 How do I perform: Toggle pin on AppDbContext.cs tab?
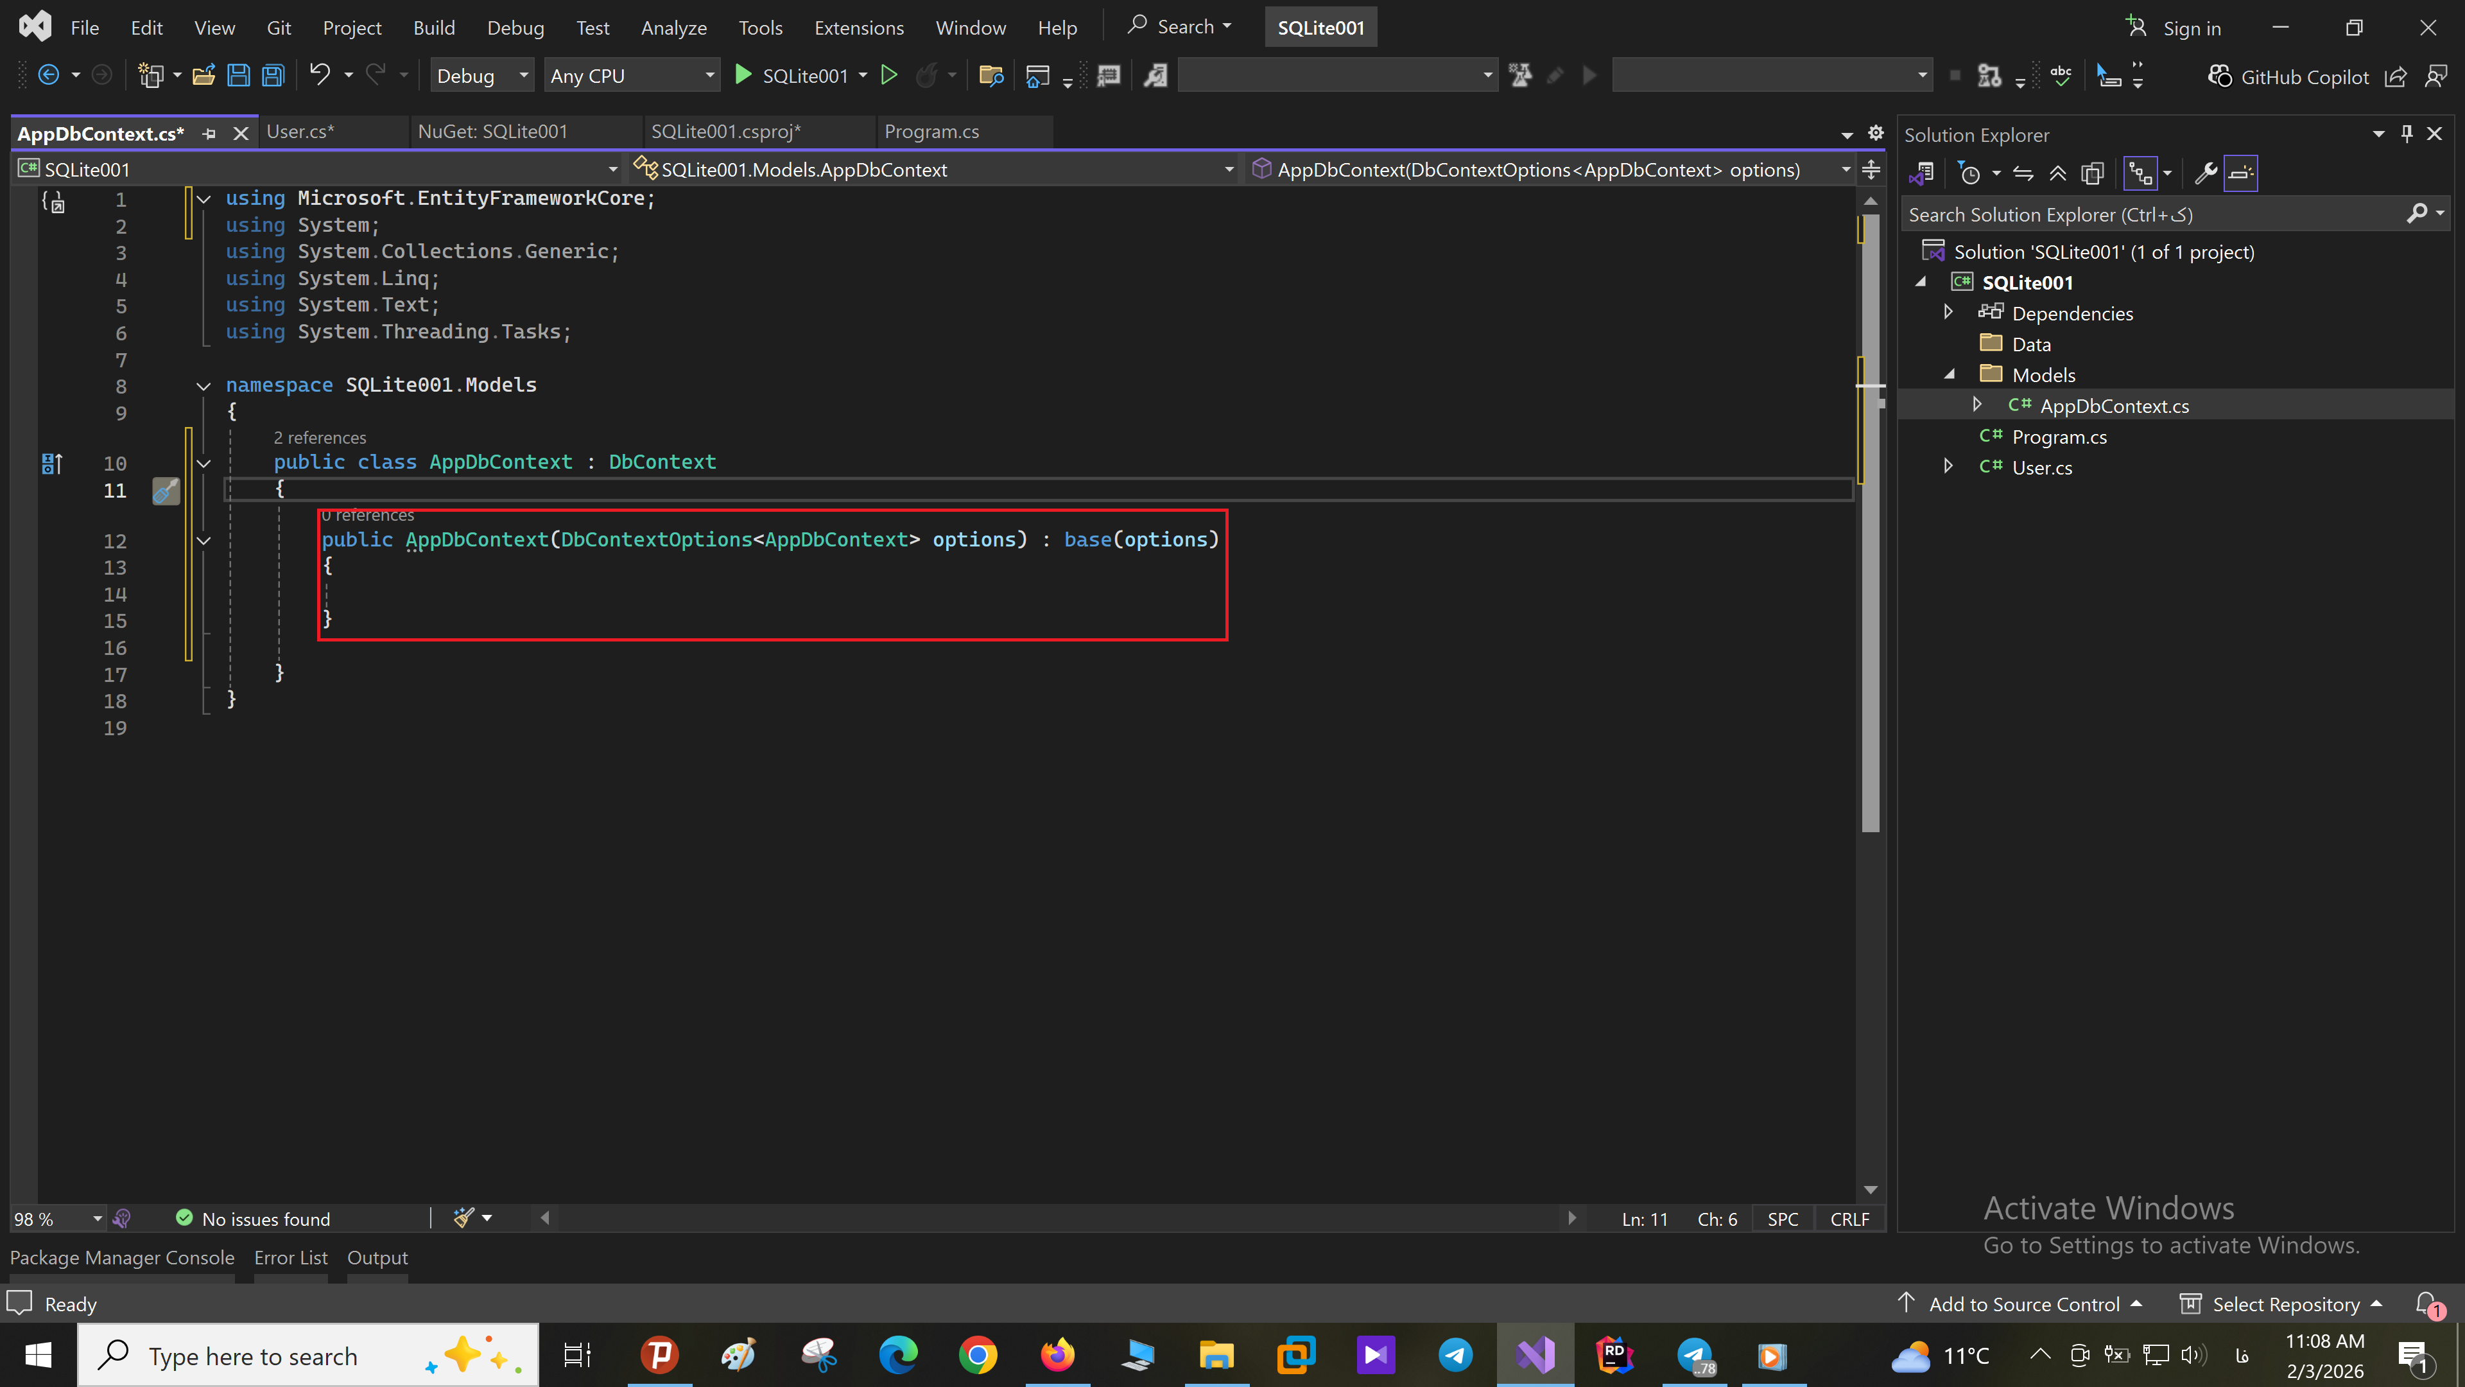209,134
